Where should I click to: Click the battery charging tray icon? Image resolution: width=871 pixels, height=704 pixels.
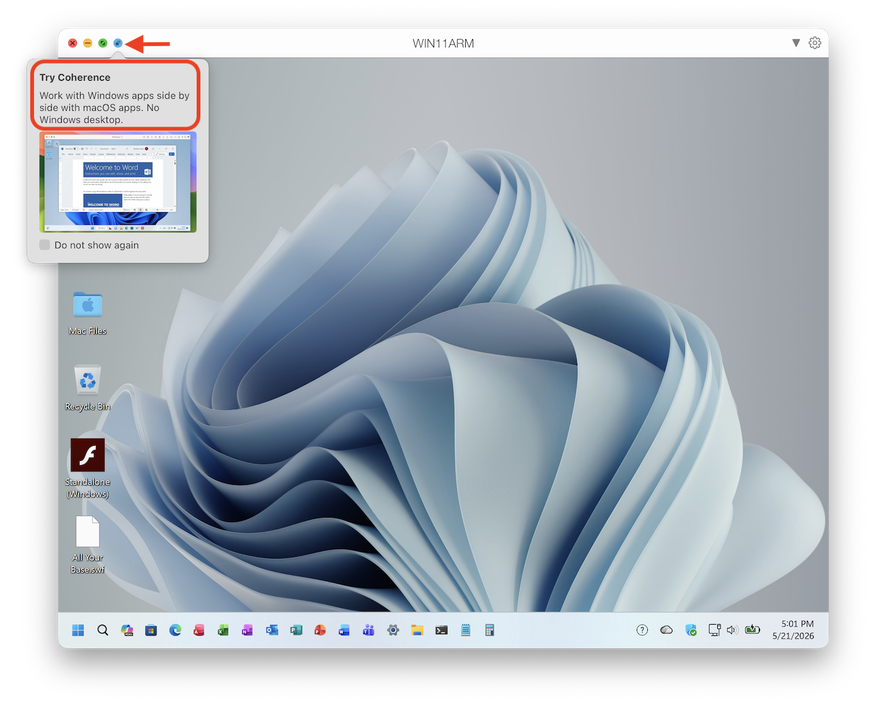tap(753, 630)
